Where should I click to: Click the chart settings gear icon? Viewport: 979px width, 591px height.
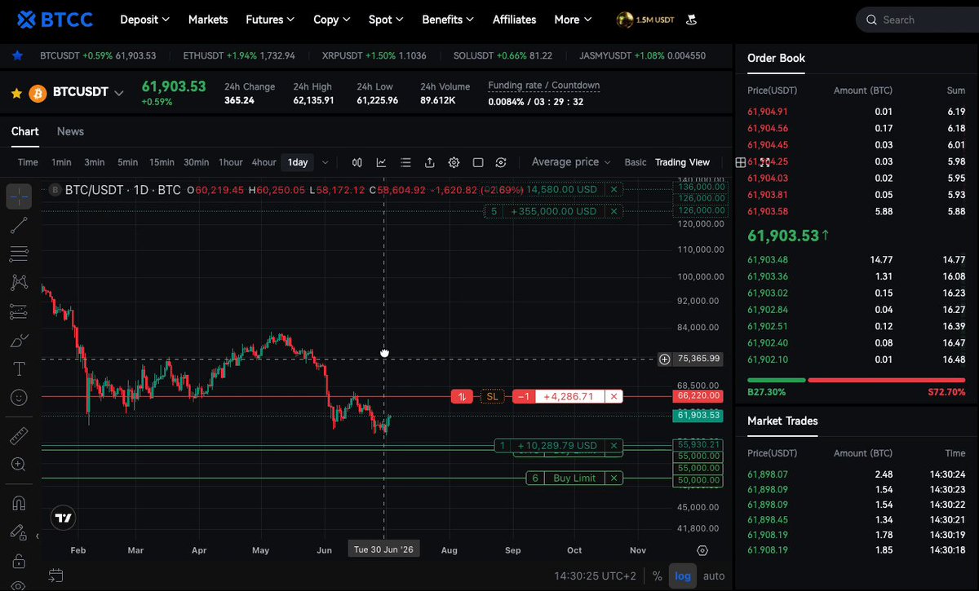tap(454, 162)
